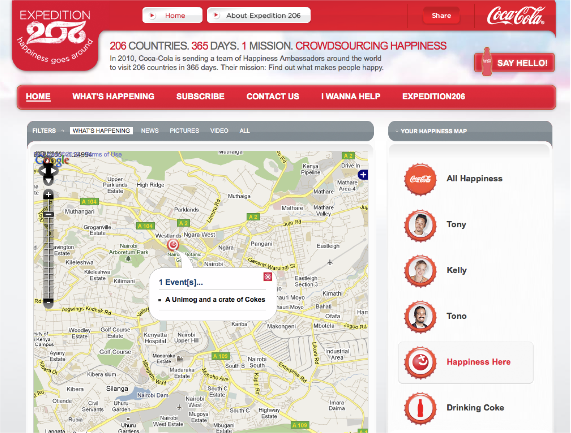The width and height of the screenshot is (571, 433).
Task: Close the event popup with the red X
Action: (x=268, y=277)
